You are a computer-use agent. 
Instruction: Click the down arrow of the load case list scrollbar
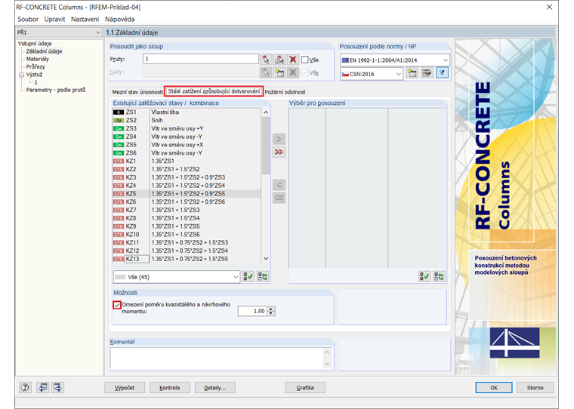click(x=266, y=258)
